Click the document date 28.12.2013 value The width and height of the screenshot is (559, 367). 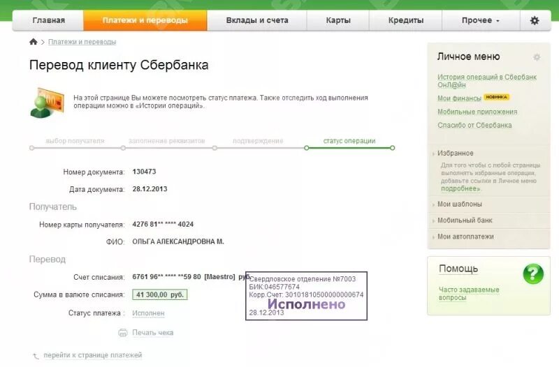pyautogui.click(x=150, y=189)
